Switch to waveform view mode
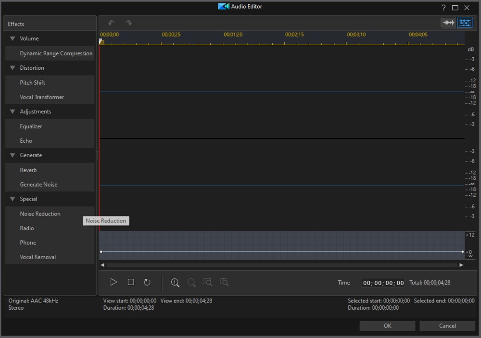Image resolution: width=481 pixels, height=338 pixels. pyautogui.click(x=448, y=23)
